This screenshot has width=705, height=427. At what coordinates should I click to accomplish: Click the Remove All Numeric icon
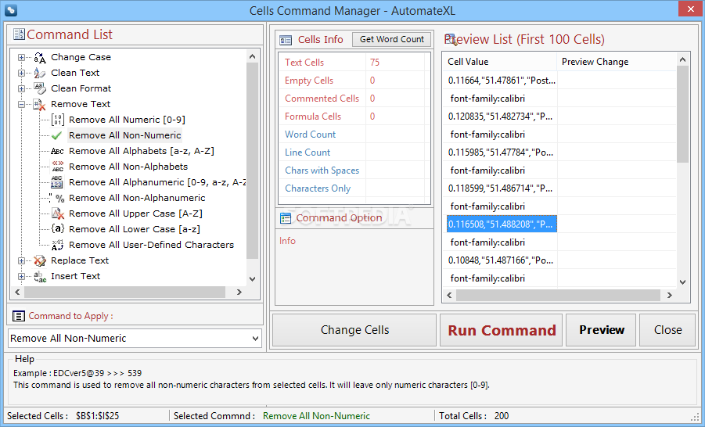58,120
